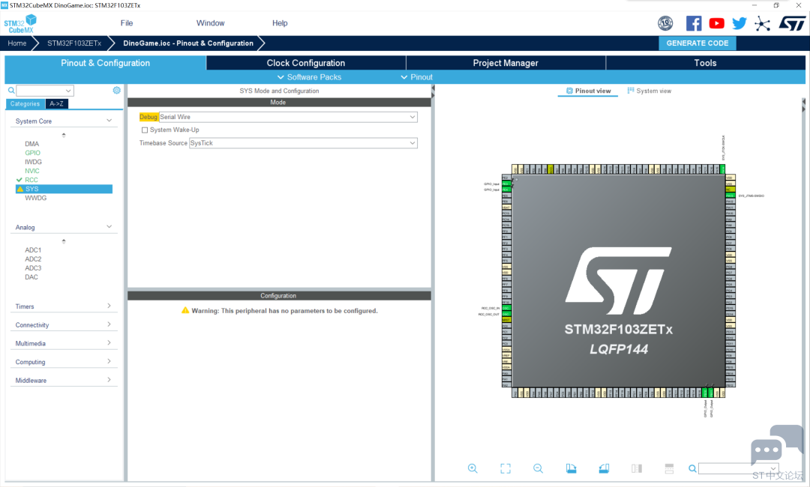Switch to the A->Z sorting tab
The height and width of the screenshot is (487, 810).
click(56, 104)
